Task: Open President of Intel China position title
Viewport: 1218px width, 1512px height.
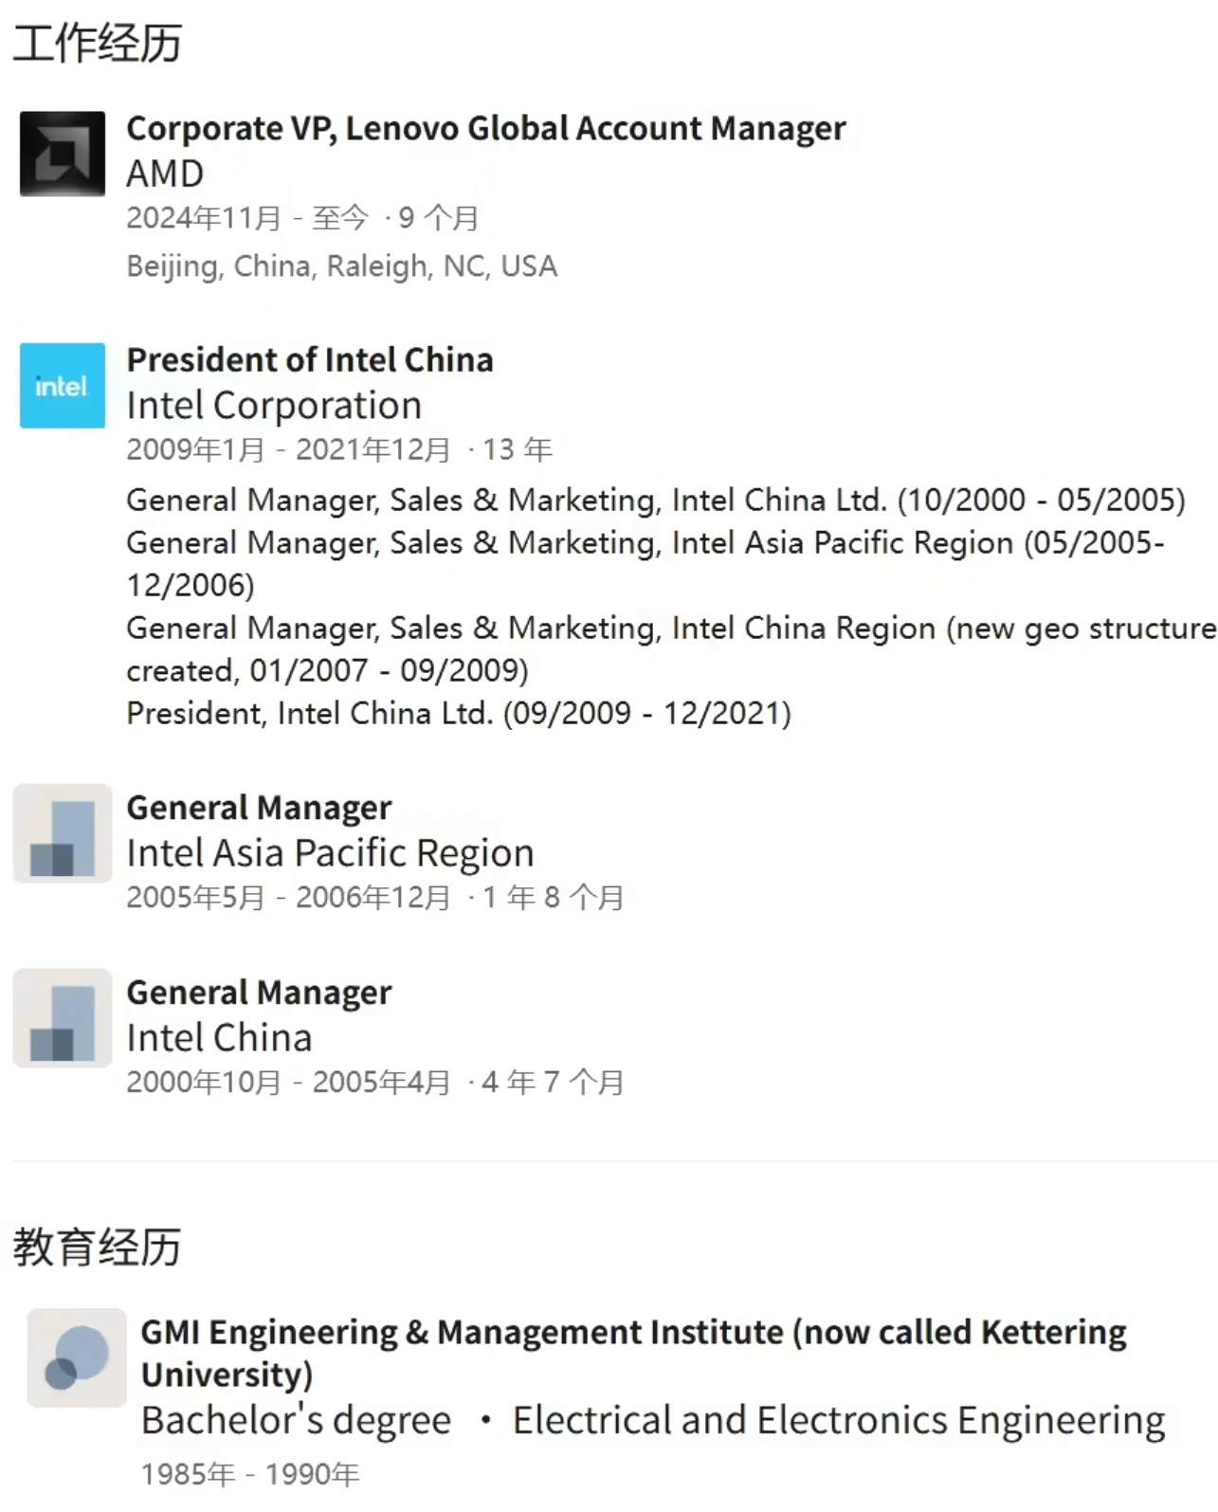Action: click(x=310, y=360)
